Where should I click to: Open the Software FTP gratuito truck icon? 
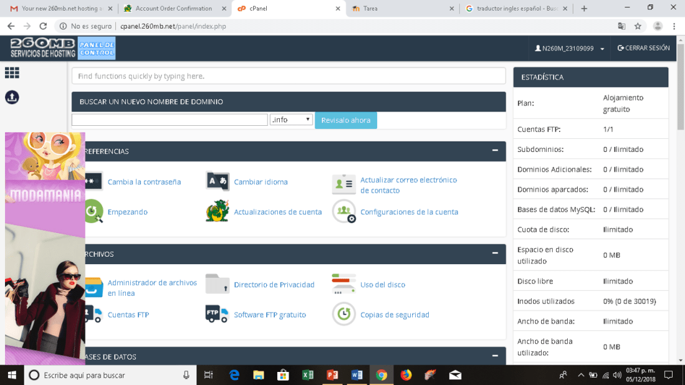coord(218,315)
